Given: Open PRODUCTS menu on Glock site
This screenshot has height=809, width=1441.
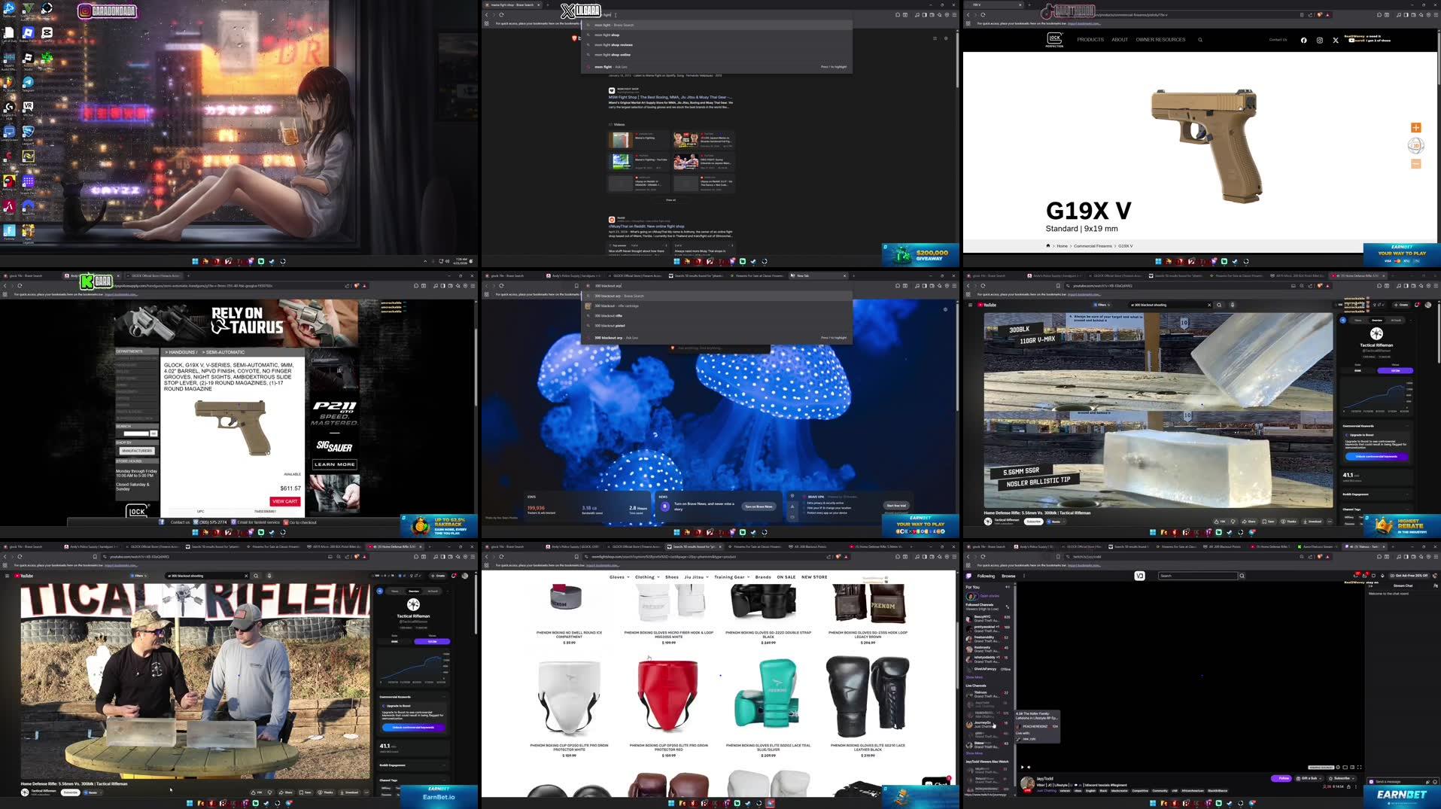Looking at the screenshot, I should coord(1090,40).
